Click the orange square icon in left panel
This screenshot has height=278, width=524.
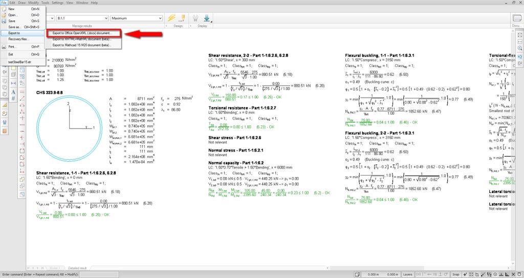point(4,131)
